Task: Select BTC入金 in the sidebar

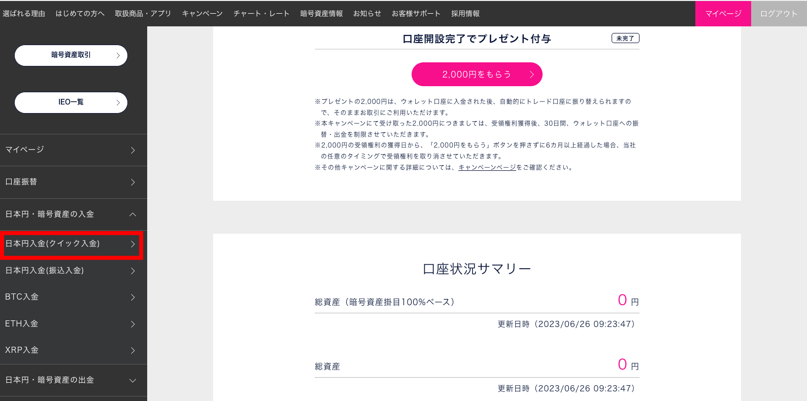Action: tap(74, 297)
